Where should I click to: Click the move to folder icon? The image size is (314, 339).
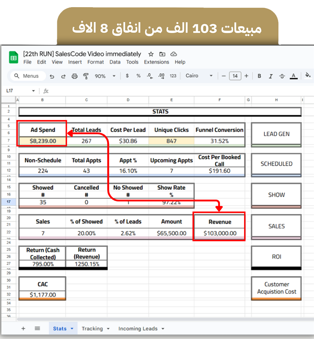pyautogui.click(x=162, y=54)
